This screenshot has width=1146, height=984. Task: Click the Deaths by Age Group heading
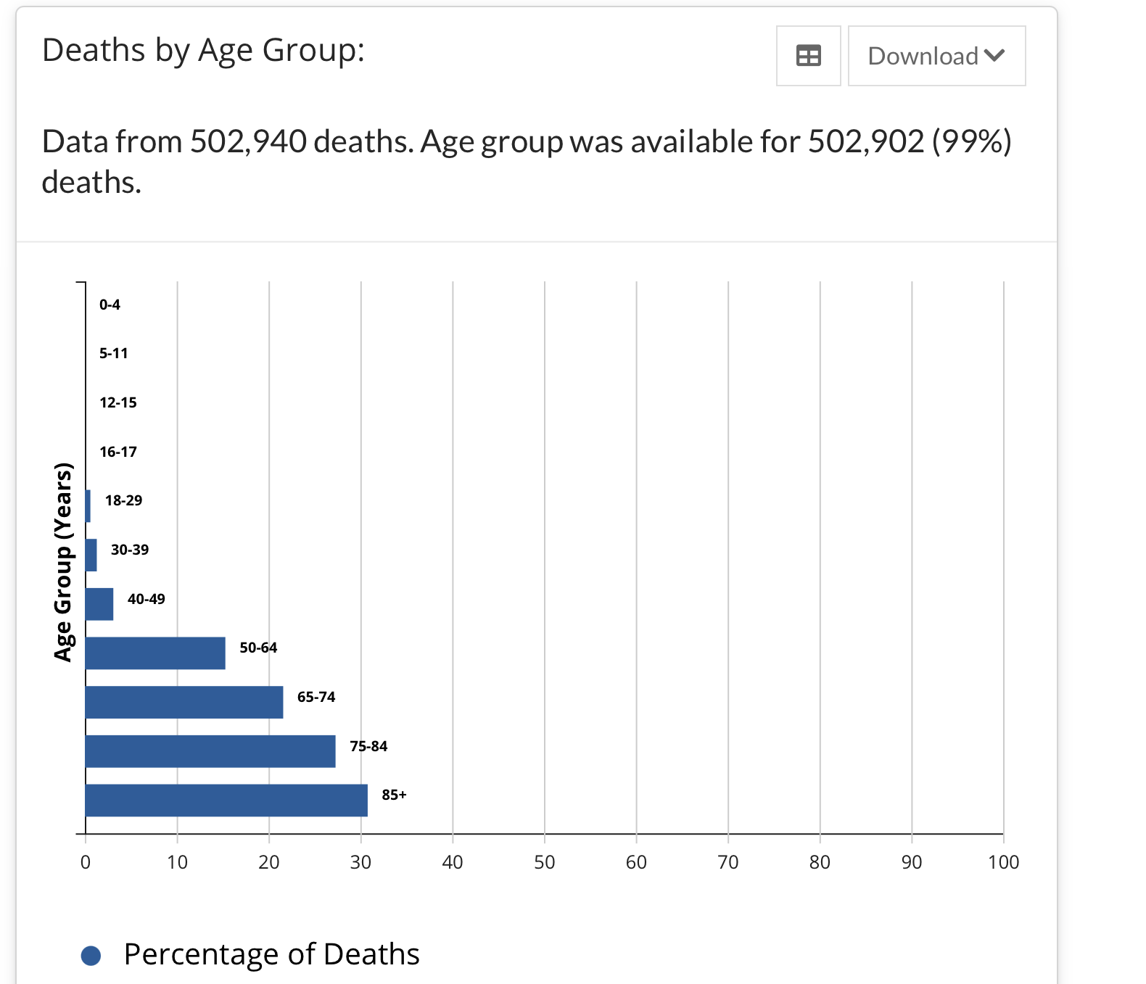[203, 50]
